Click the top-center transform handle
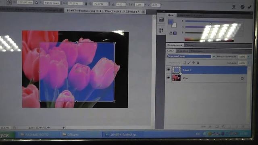The width and height of the screenshot is (258, 145). click(77, 42)
